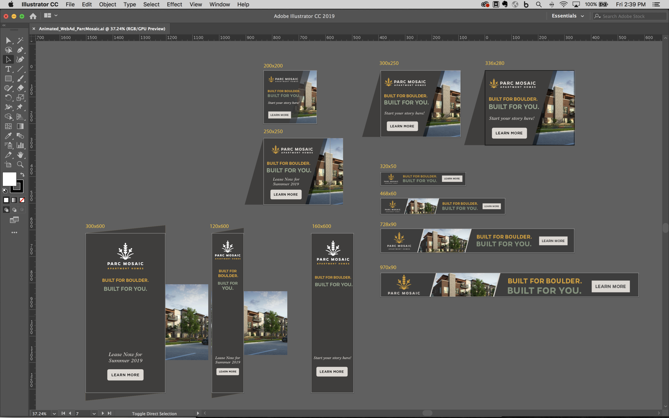Select the Magic Wand tool

(20, 40)
